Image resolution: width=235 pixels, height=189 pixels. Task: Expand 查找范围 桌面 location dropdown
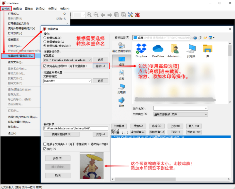[188, 38]
